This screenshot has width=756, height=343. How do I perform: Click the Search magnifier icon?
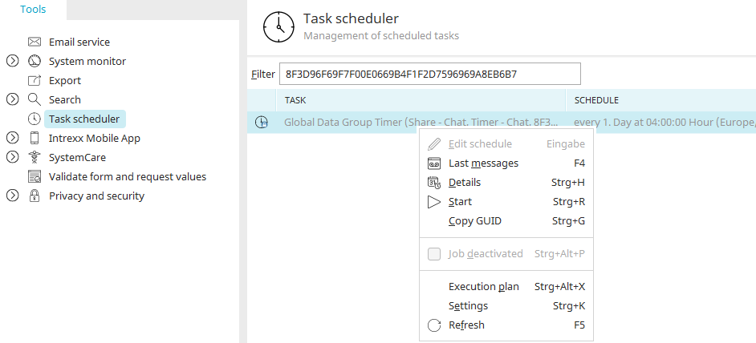(x=35, y=99)
